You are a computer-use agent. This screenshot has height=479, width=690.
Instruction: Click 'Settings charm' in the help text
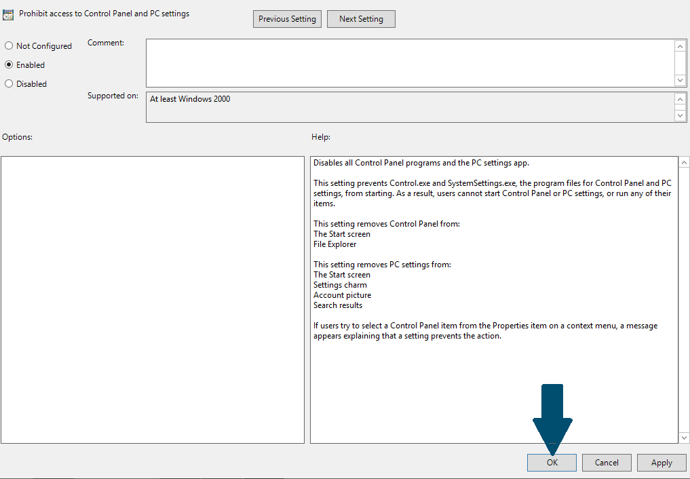pos(340,285)
